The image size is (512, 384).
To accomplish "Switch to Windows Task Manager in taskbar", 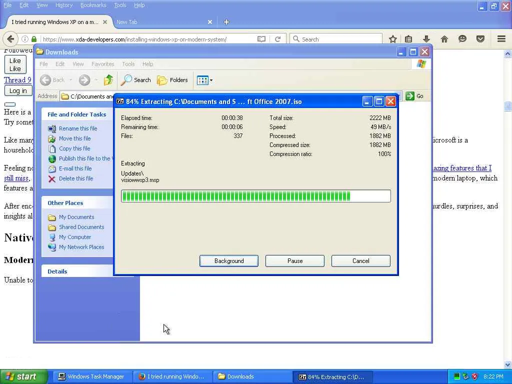I will click(91, 377).
